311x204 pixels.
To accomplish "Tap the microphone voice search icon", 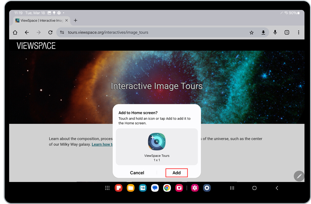I will tap(275, 32).
